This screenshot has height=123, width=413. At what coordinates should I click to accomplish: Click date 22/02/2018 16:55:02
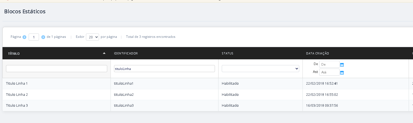pyautogui.click(x=322, y=94)
